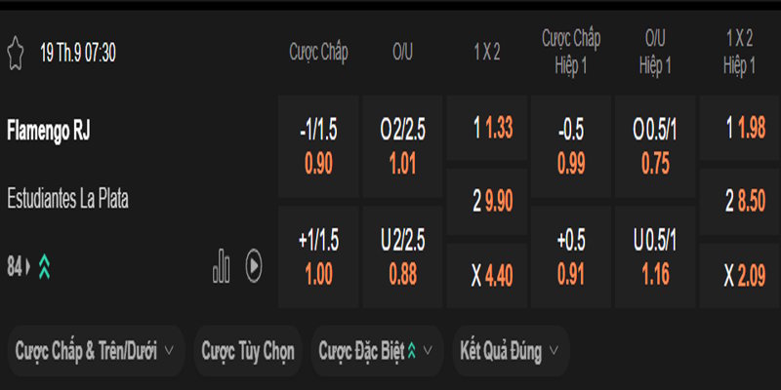Expand more markets with the 84 arrow
This screenshot has height=390, width=781.
pos(20,266)
